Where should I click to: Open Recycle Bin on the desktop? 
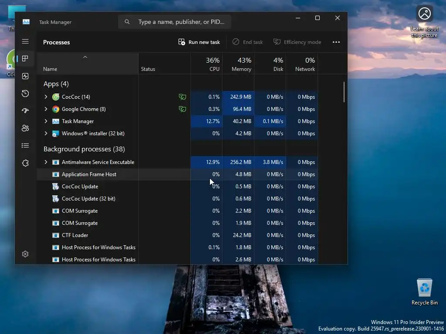424,292
